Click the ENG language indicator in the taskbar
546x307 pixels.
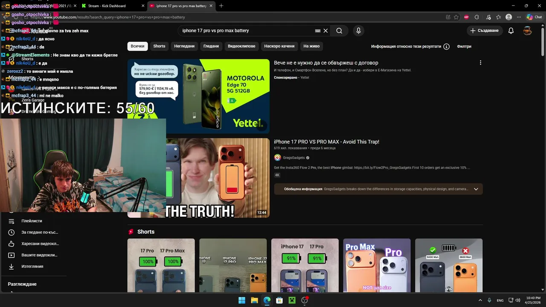click(500, 300)
